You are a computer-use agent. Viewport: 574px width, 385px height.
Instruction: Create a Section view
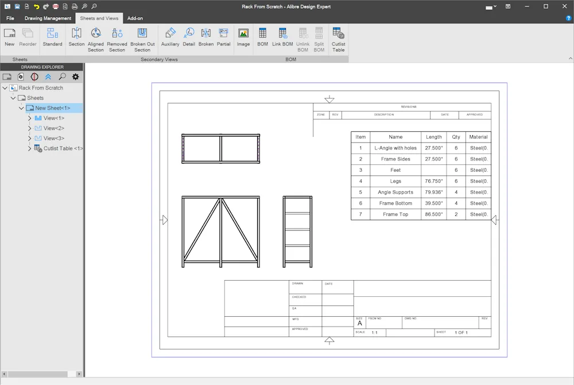tap(76, 37)
